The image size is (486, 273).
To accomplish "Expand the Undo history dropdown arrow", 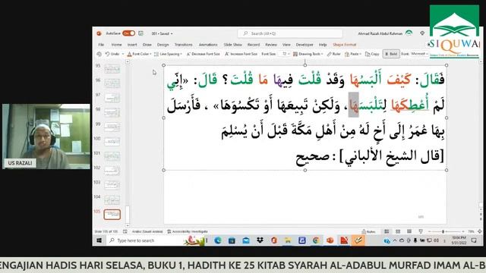I will [123, 54].
